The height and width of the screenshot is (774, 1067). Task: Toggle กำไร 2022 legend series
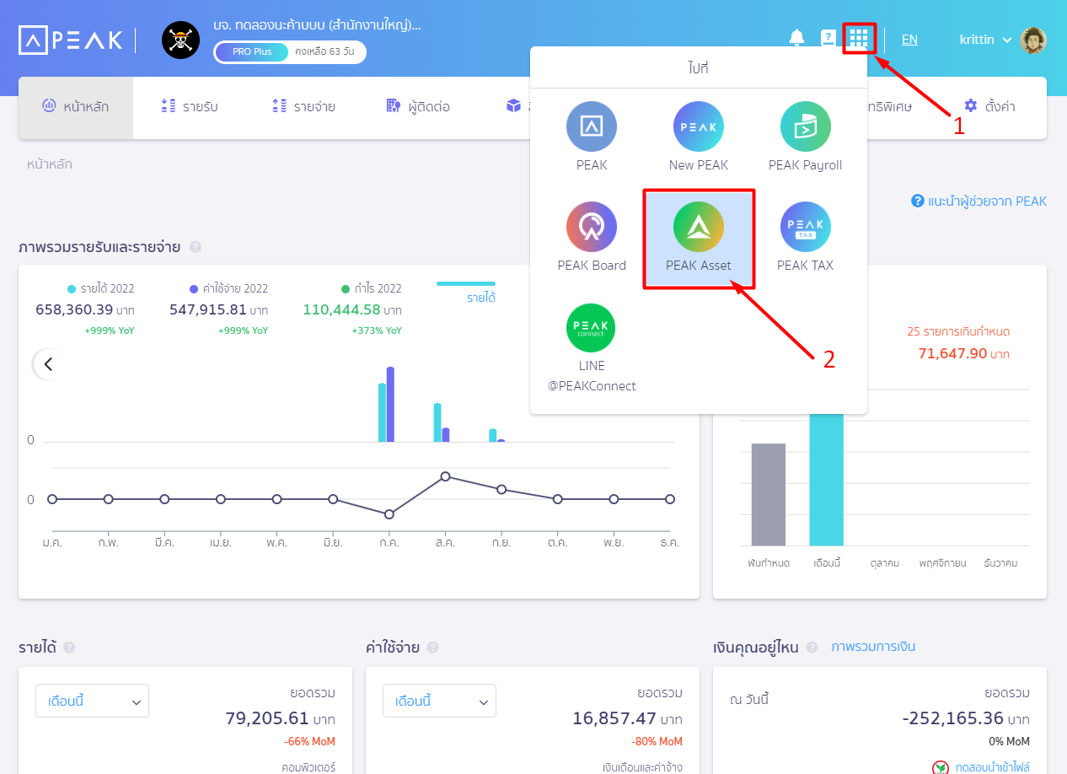tap(372, 288)
